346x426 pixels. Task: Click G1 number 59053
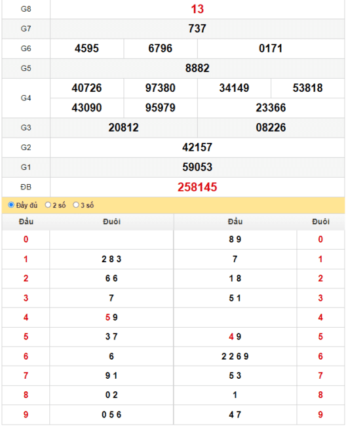[197, 167]
